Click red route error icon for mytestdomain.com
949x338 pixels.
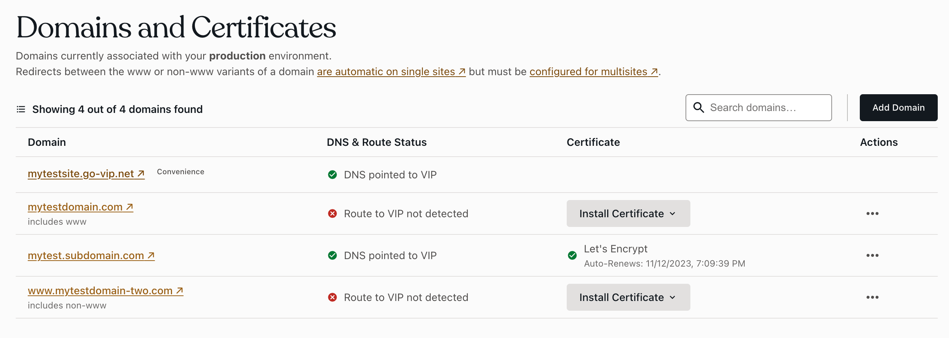tap(332, 213)
